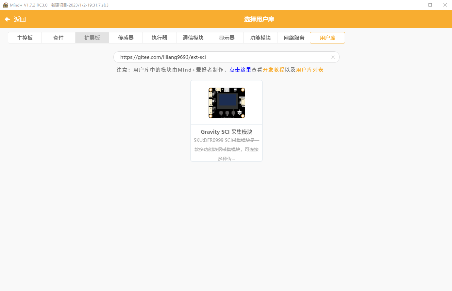
Task: Open the 显示器 tab
Action: click(x=227, y=38)
